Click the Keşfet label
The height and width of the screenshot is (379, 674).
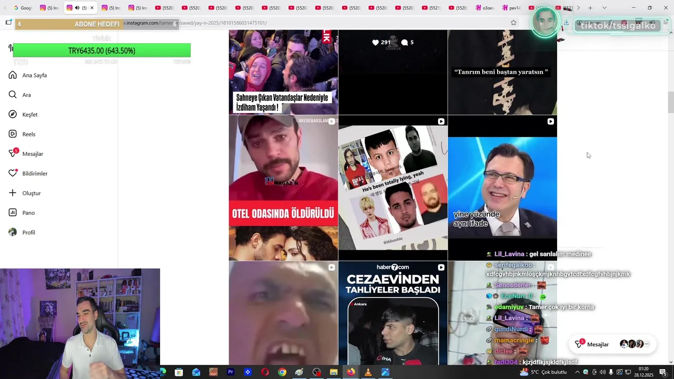tap(30, 115)
